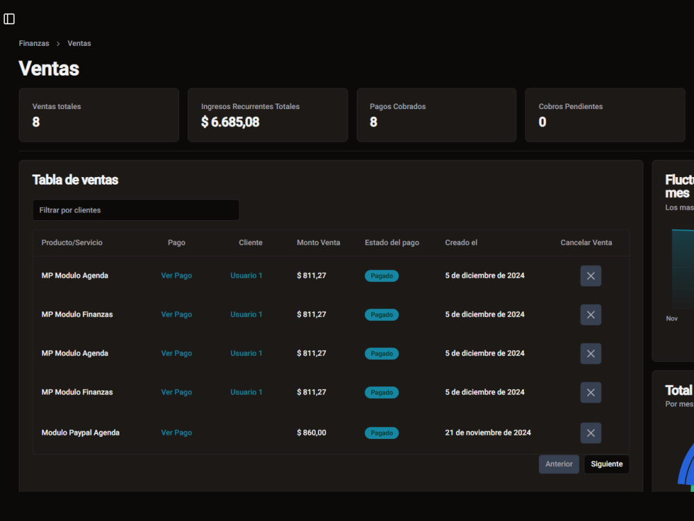The image size is (694, 521).
Task: Click the Creado el column header
Action: click(462, 242)
